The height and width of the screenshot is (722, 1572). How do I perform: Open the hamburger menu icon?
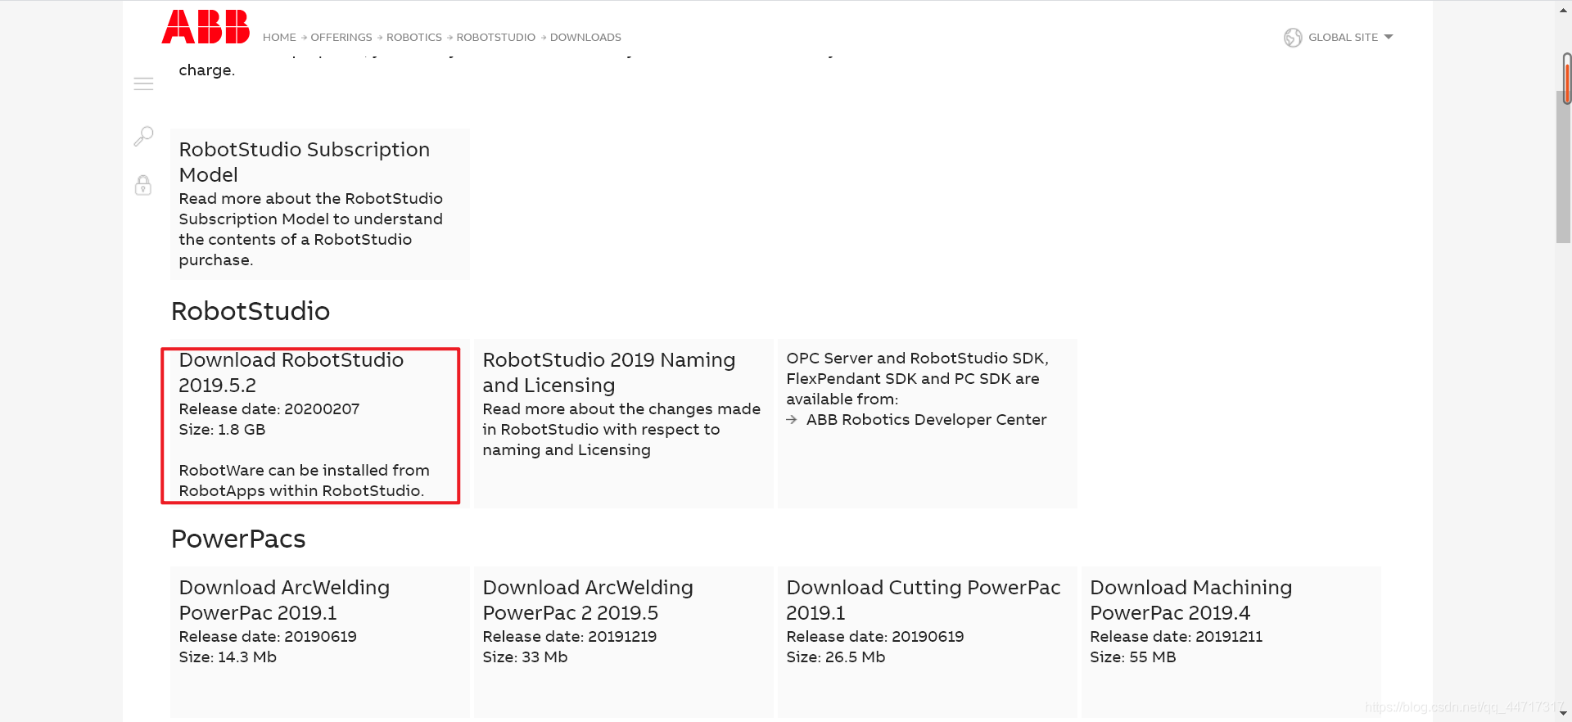[x=143, y=83]
